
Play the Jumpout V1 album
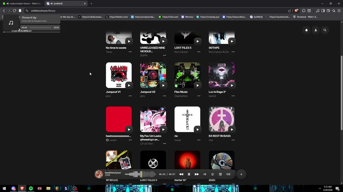click(x=129, y=85)
